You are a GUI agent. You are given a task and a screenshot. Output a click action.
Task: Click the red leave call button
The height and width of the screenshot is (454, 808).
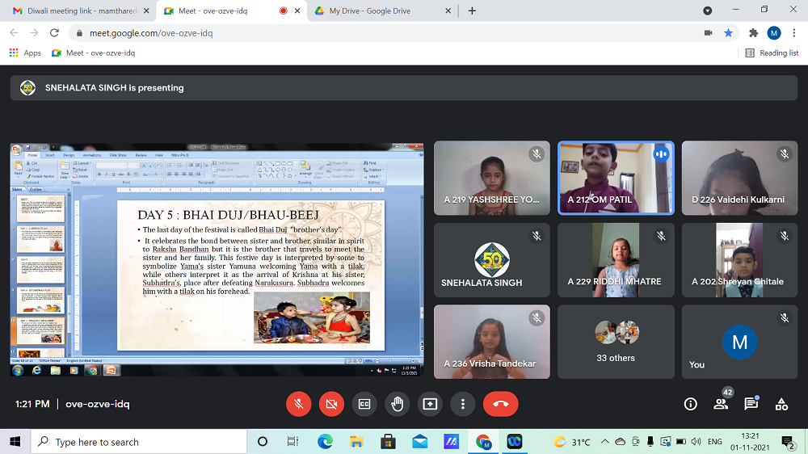point(500,404)
